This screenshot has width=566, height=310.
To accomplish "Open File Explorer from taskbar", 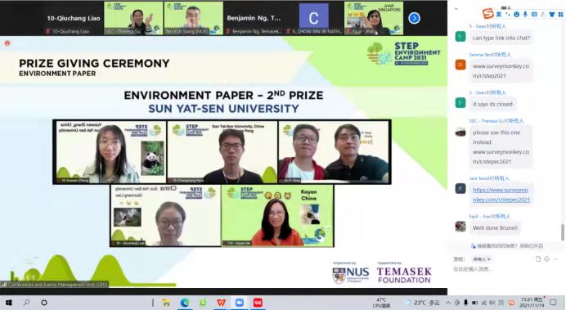I will pyautogui.click(x=166, y=303).
